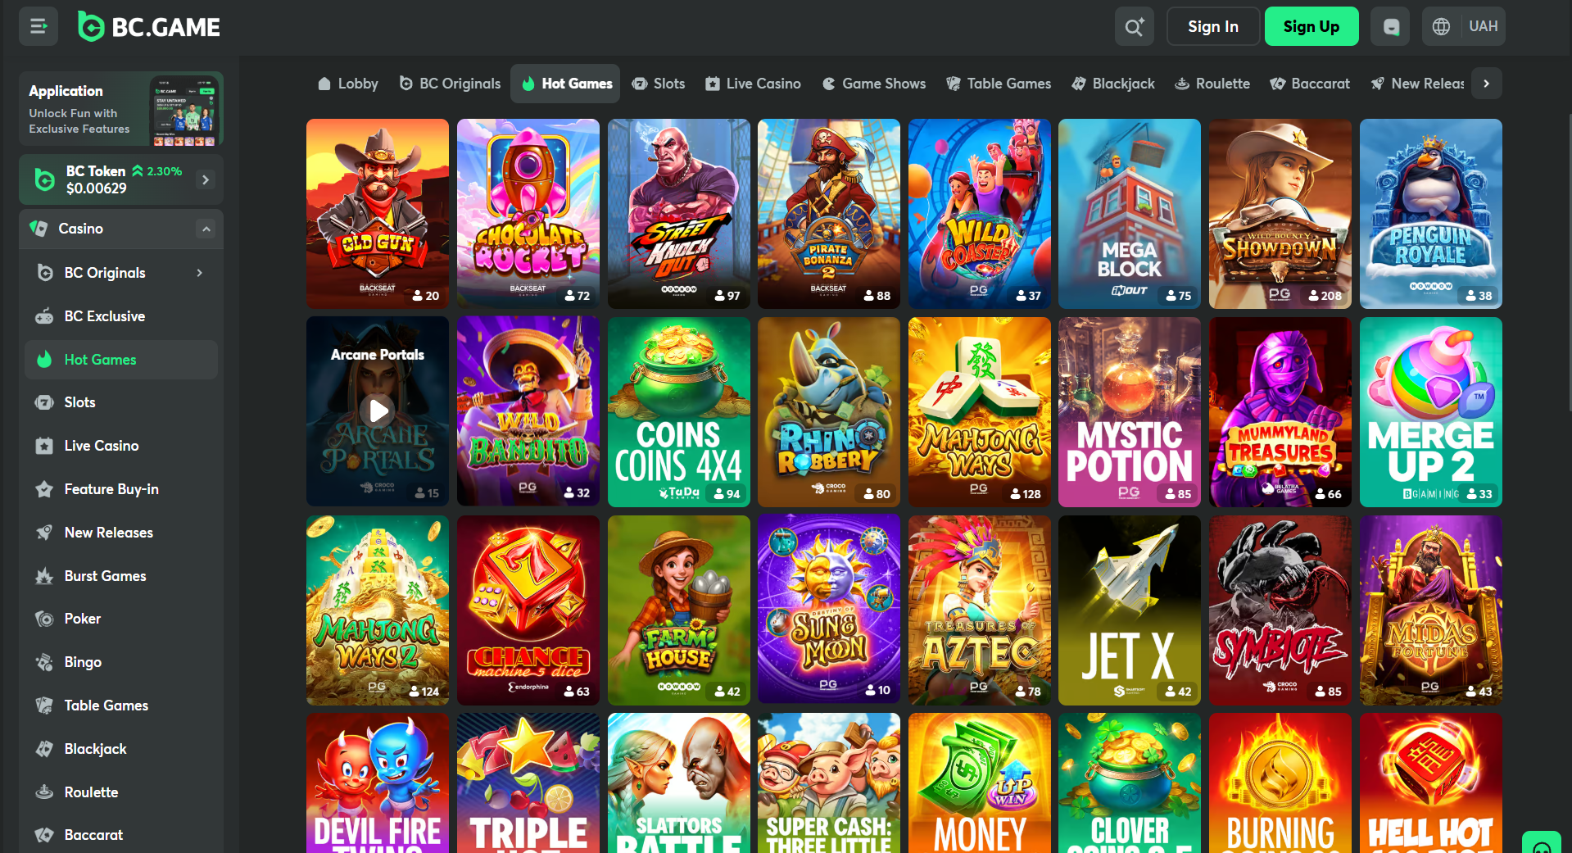Click the Sign Up button
Viewport: 1572px width, 853px height.
click(1312, 26)
